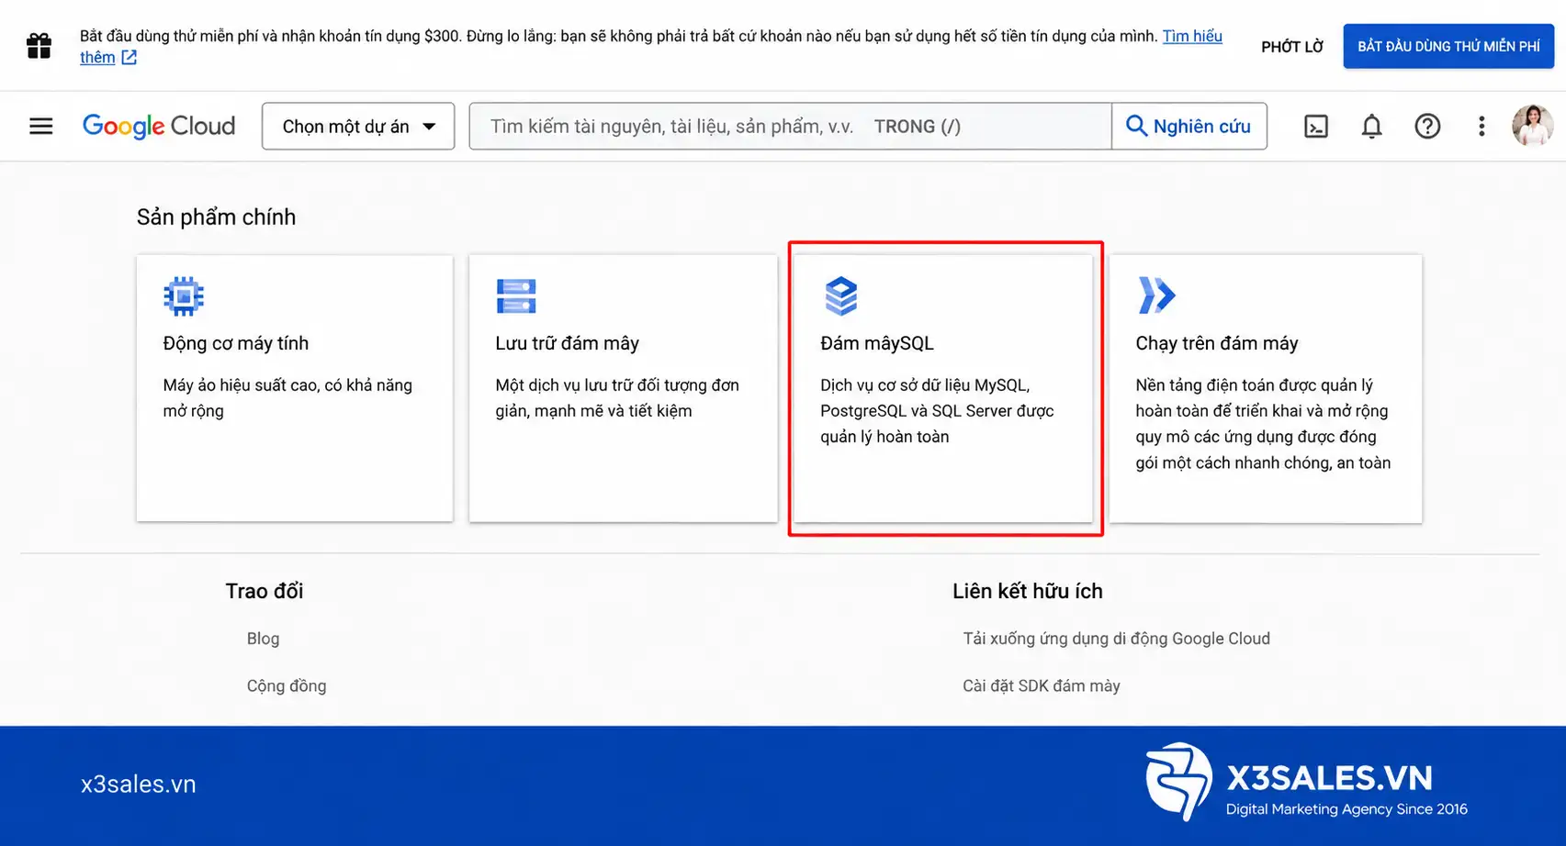The image size is (1566, 846).
Task: Open the help question-mark icon
Action: (1426, 126)
